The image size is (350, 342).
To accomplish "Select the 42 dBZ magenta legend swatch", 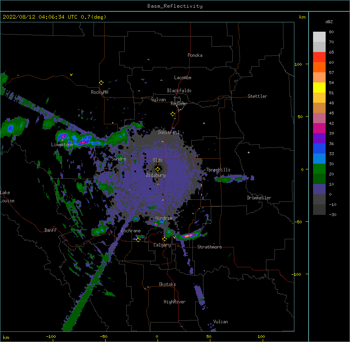I will coord(319,128).
